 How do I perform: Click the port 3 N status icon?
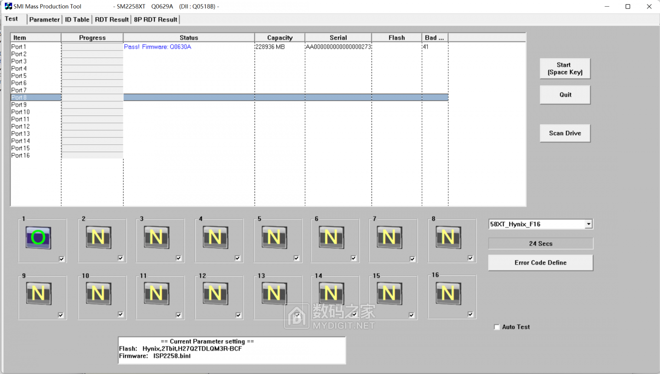pos(156,237)
